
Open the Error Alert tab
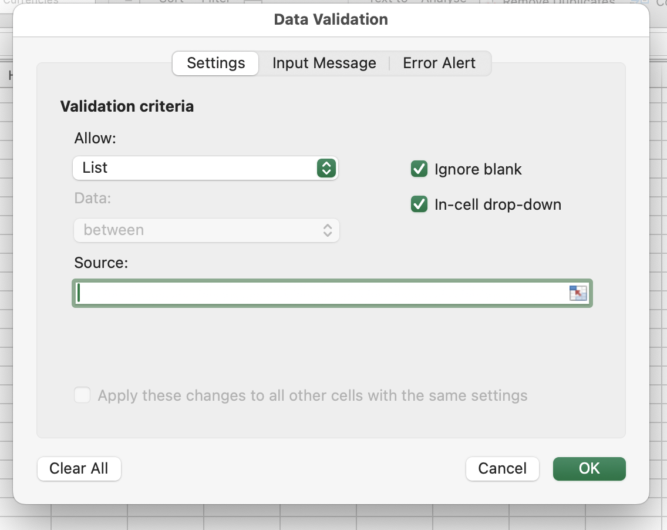pos(439,63)
